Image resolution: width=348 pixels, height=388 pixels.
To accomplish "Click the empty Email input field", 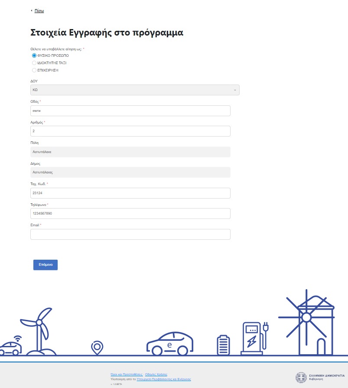I will (130, 235).
